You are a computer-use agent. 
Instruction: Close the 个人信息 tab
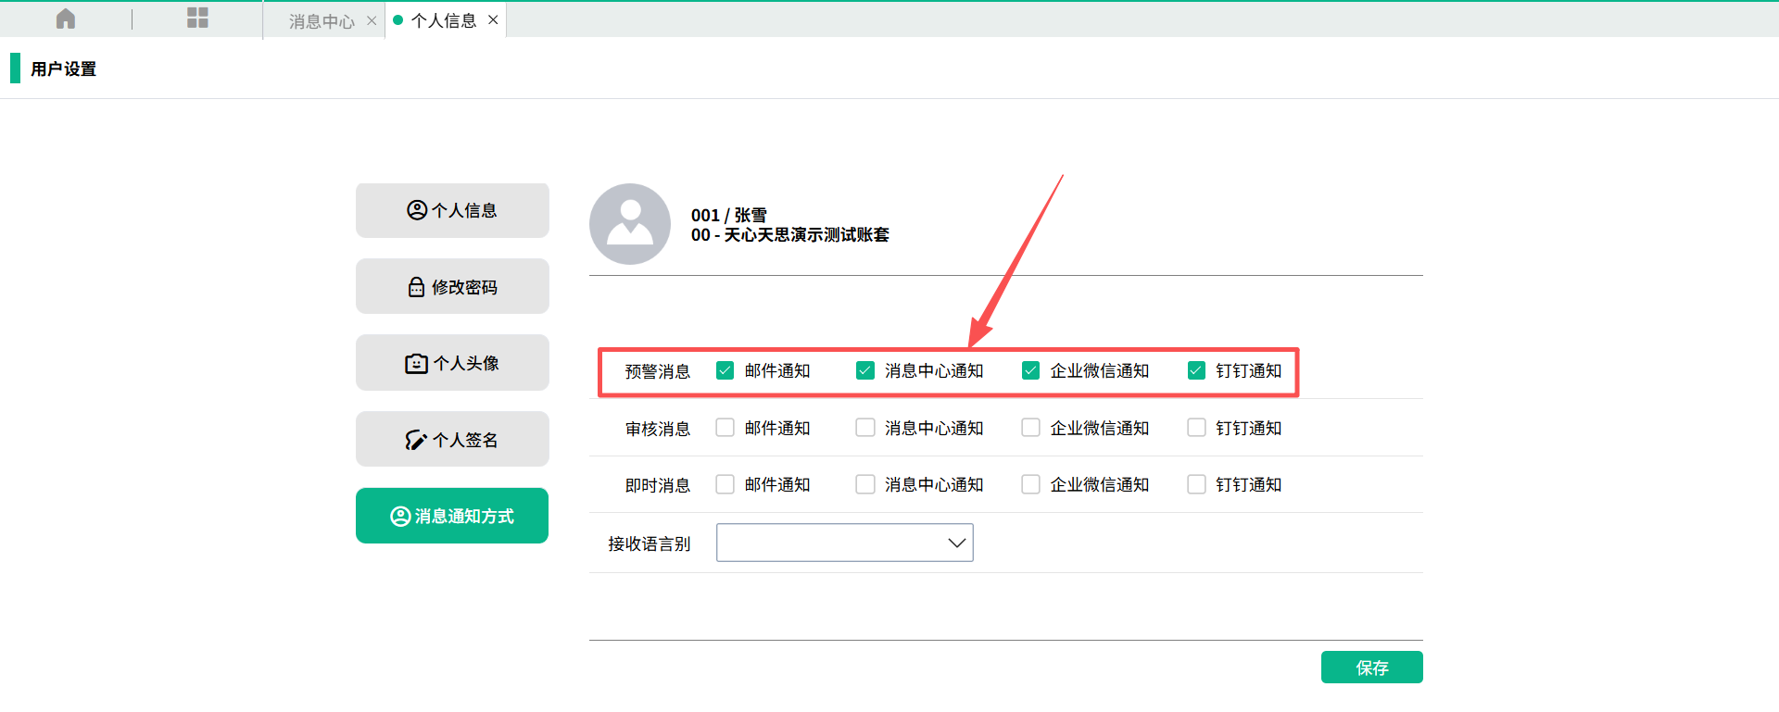(x=493, y=19)
